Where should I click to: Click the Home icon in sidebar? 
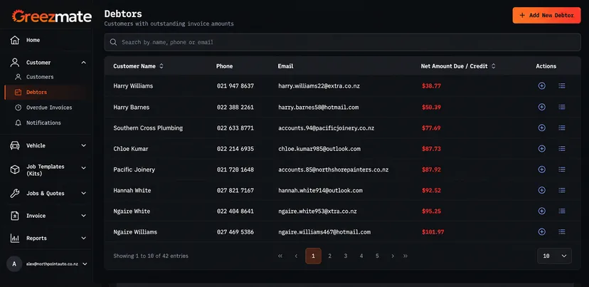click(x=15, y=40)
